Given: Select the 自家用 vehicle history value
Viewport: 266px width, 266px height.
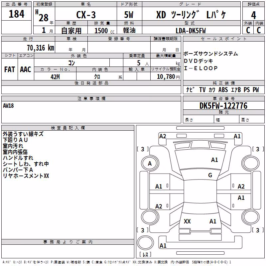Looking at the screenshot, I should point(71,31).
